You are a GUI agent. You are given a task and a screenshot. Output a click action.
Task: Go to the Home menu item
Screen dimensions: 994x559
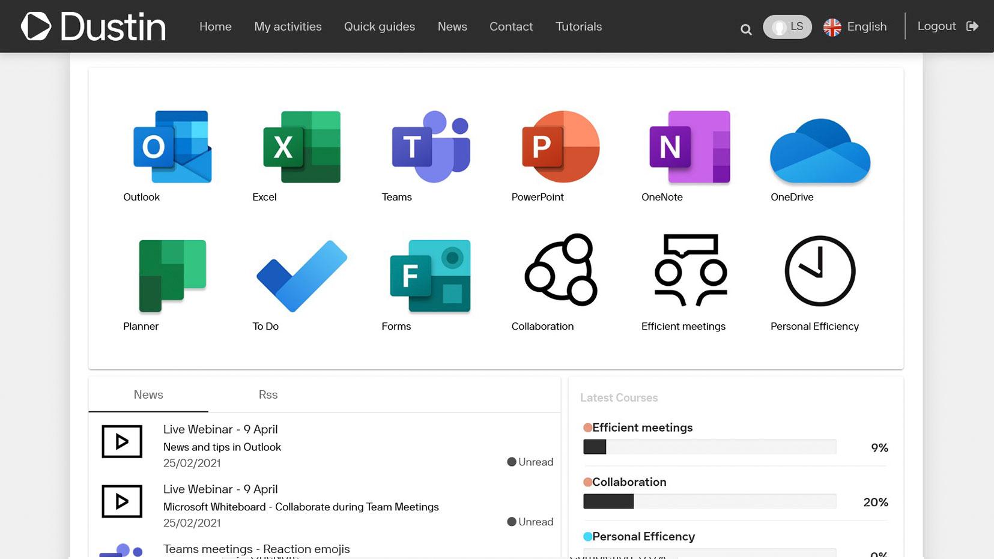tap(216, 26)
